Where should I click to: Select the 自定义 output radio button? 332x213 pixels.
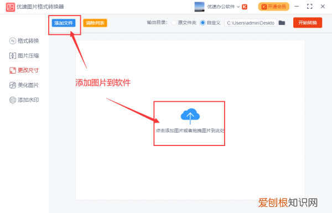click(203, 23)
